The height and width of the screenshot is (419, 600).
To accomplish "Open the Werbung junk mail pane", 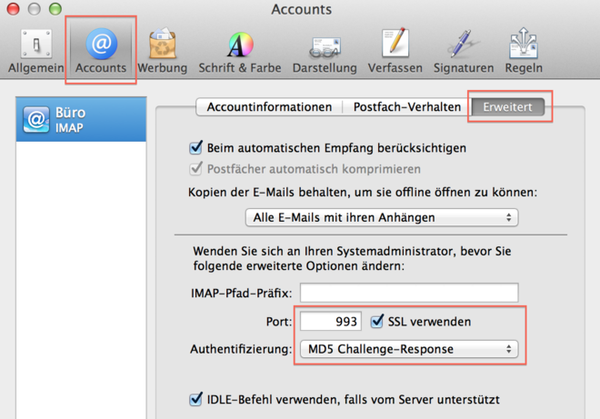I will 162,51.
